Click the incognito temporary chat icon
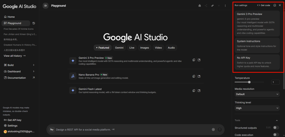Viewport: 285px width, 137px height. point(199,6)
